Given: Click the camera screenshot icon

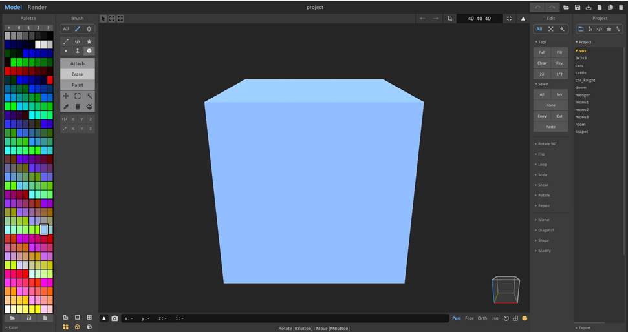Looking at the screenshot, I should click(x=114, y=318).
